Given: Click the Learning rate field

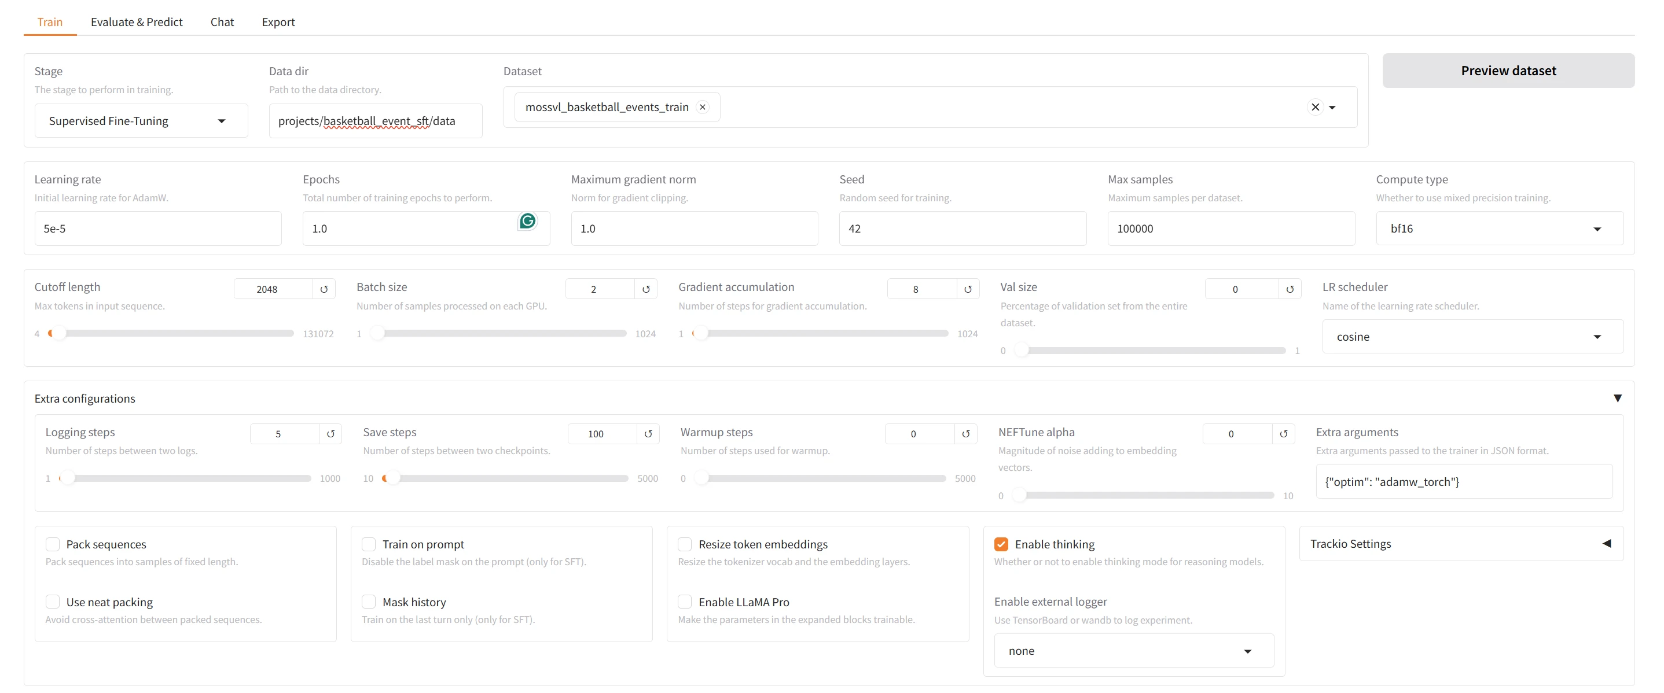Looking at the screenshot, I should point(157,228).
